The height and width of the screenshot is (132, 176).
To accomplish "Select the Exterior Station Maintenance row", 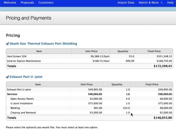I will [x=89, y=61].
